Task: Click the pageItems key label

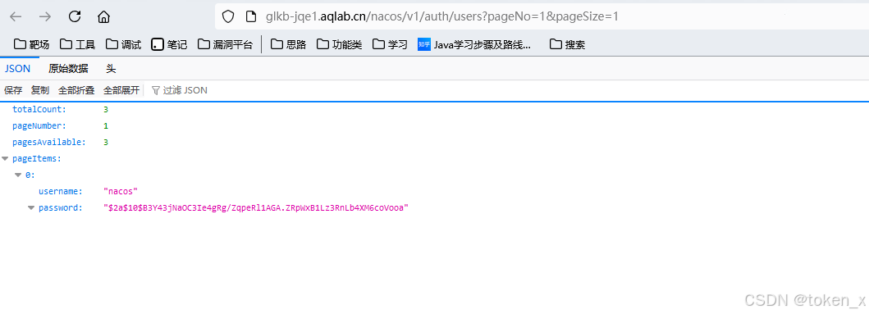Action: tap(37, 159)
